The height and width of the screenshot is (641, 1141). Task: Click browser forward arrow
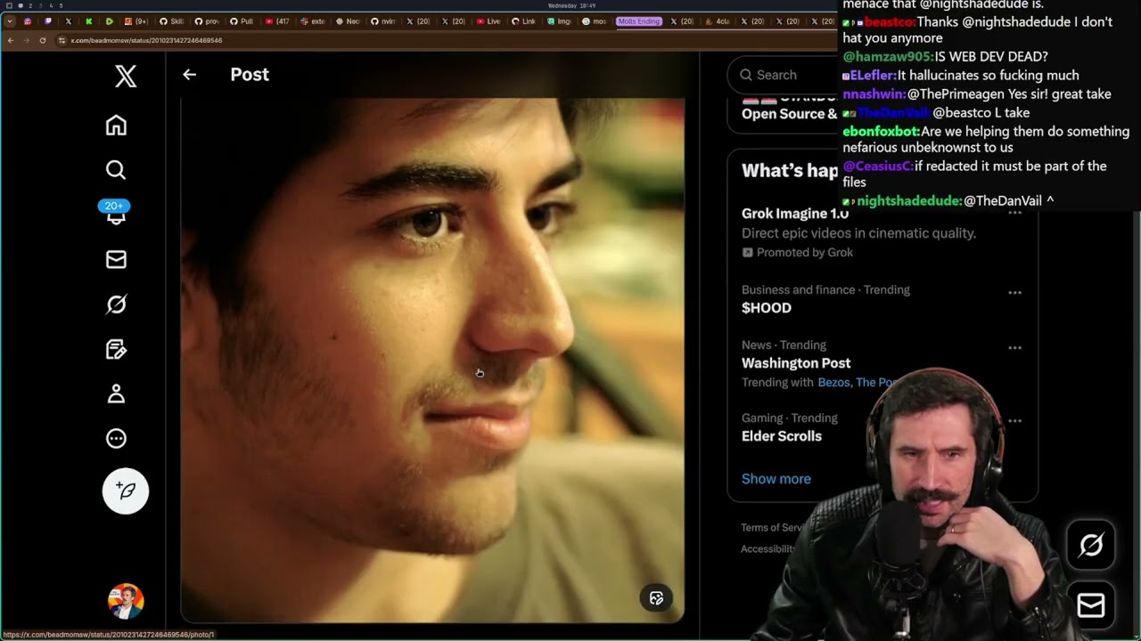tap(26, 40)
